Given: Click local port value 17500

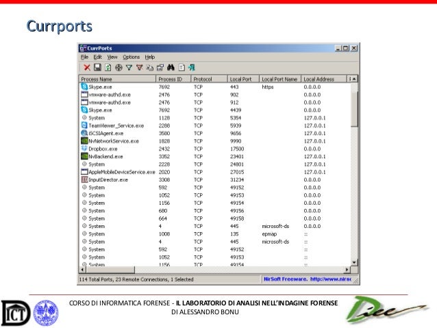Looking at the screenshot, I should [237, 149].
